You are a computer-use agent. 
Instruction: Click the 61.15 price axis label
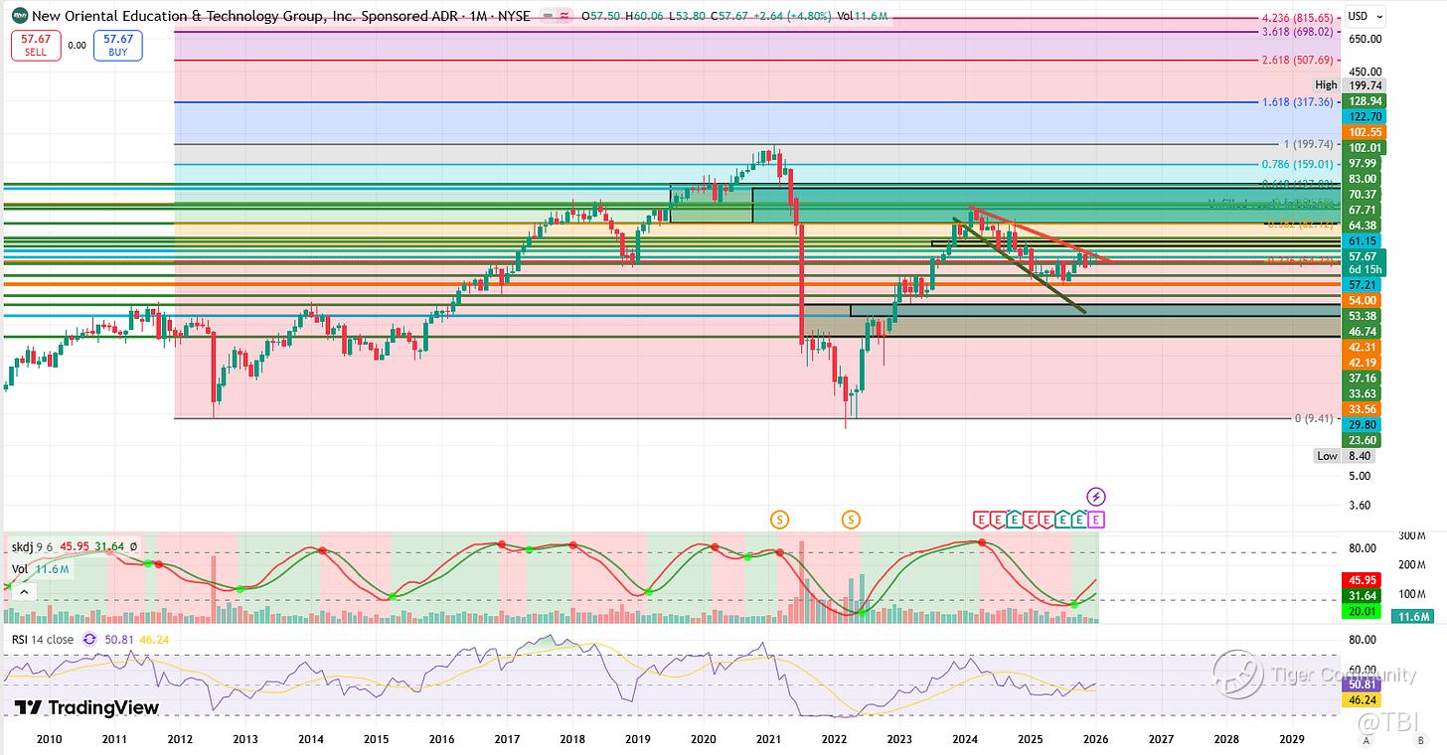click(1363, 241)
